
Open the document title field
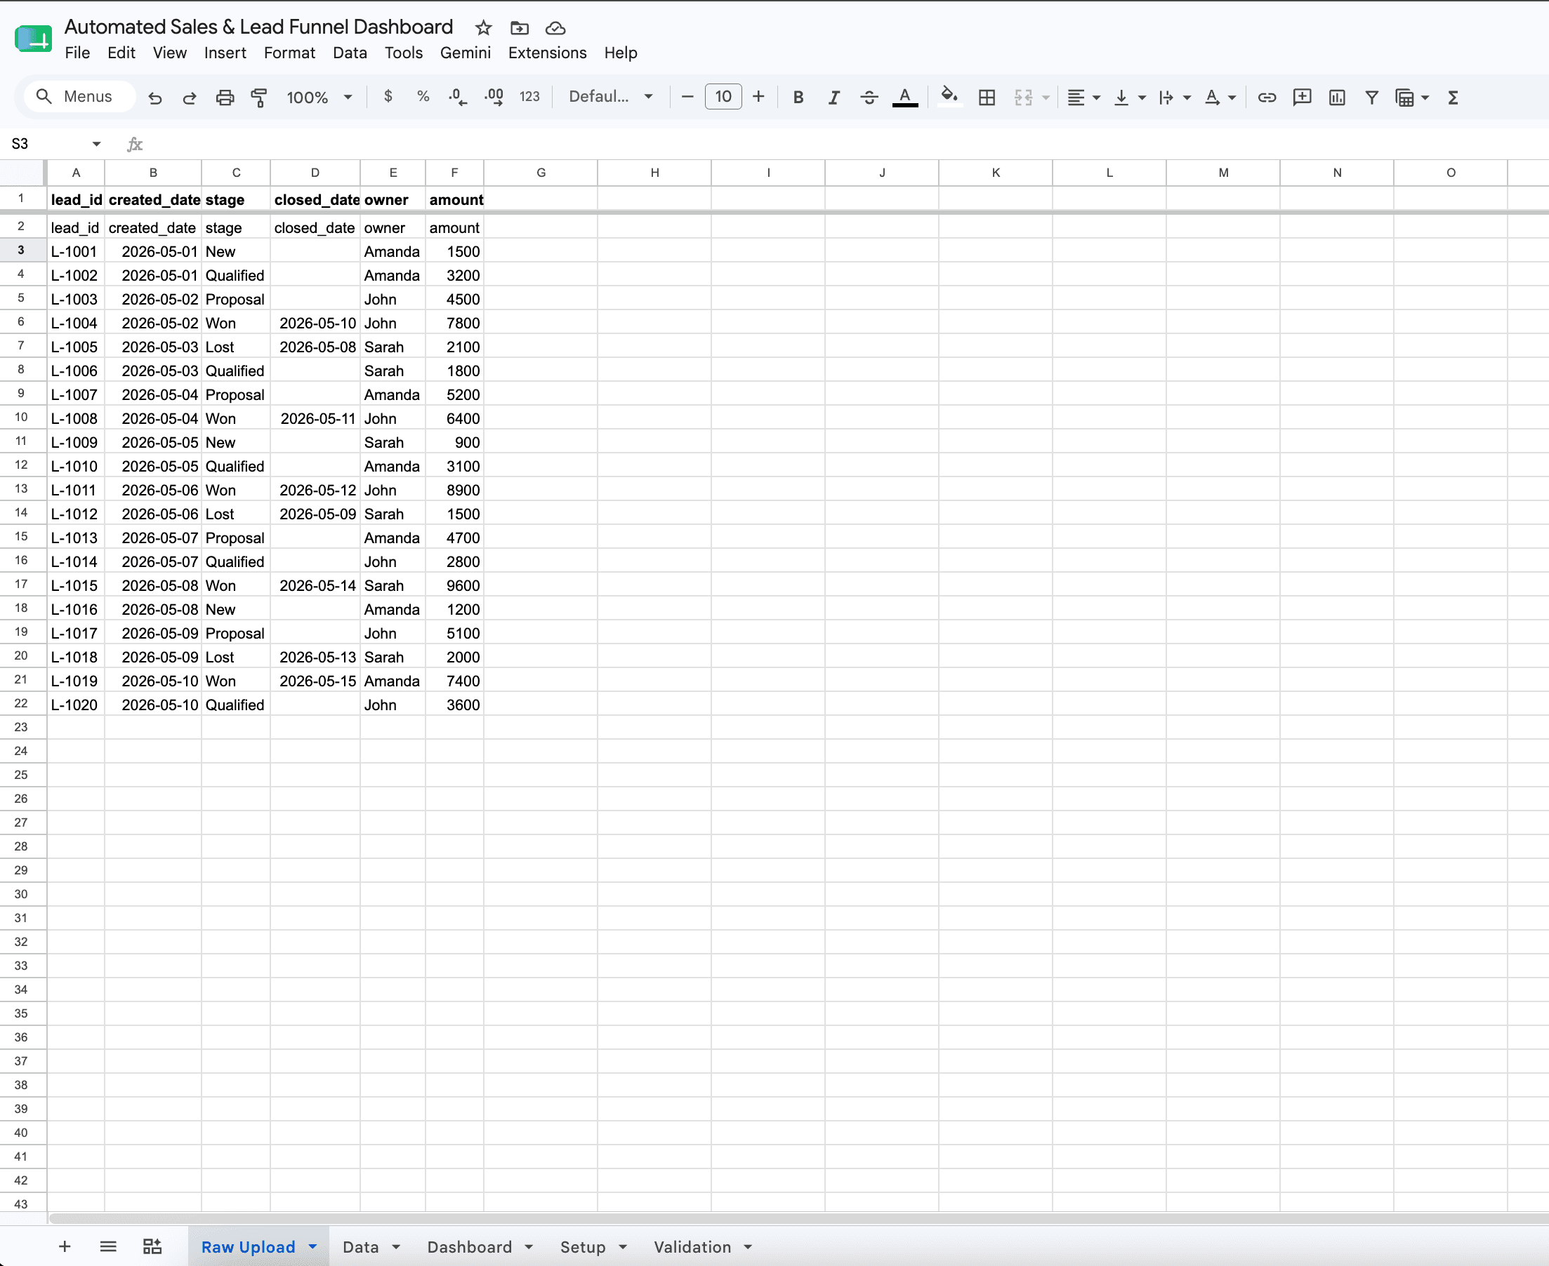coord(258,27)
